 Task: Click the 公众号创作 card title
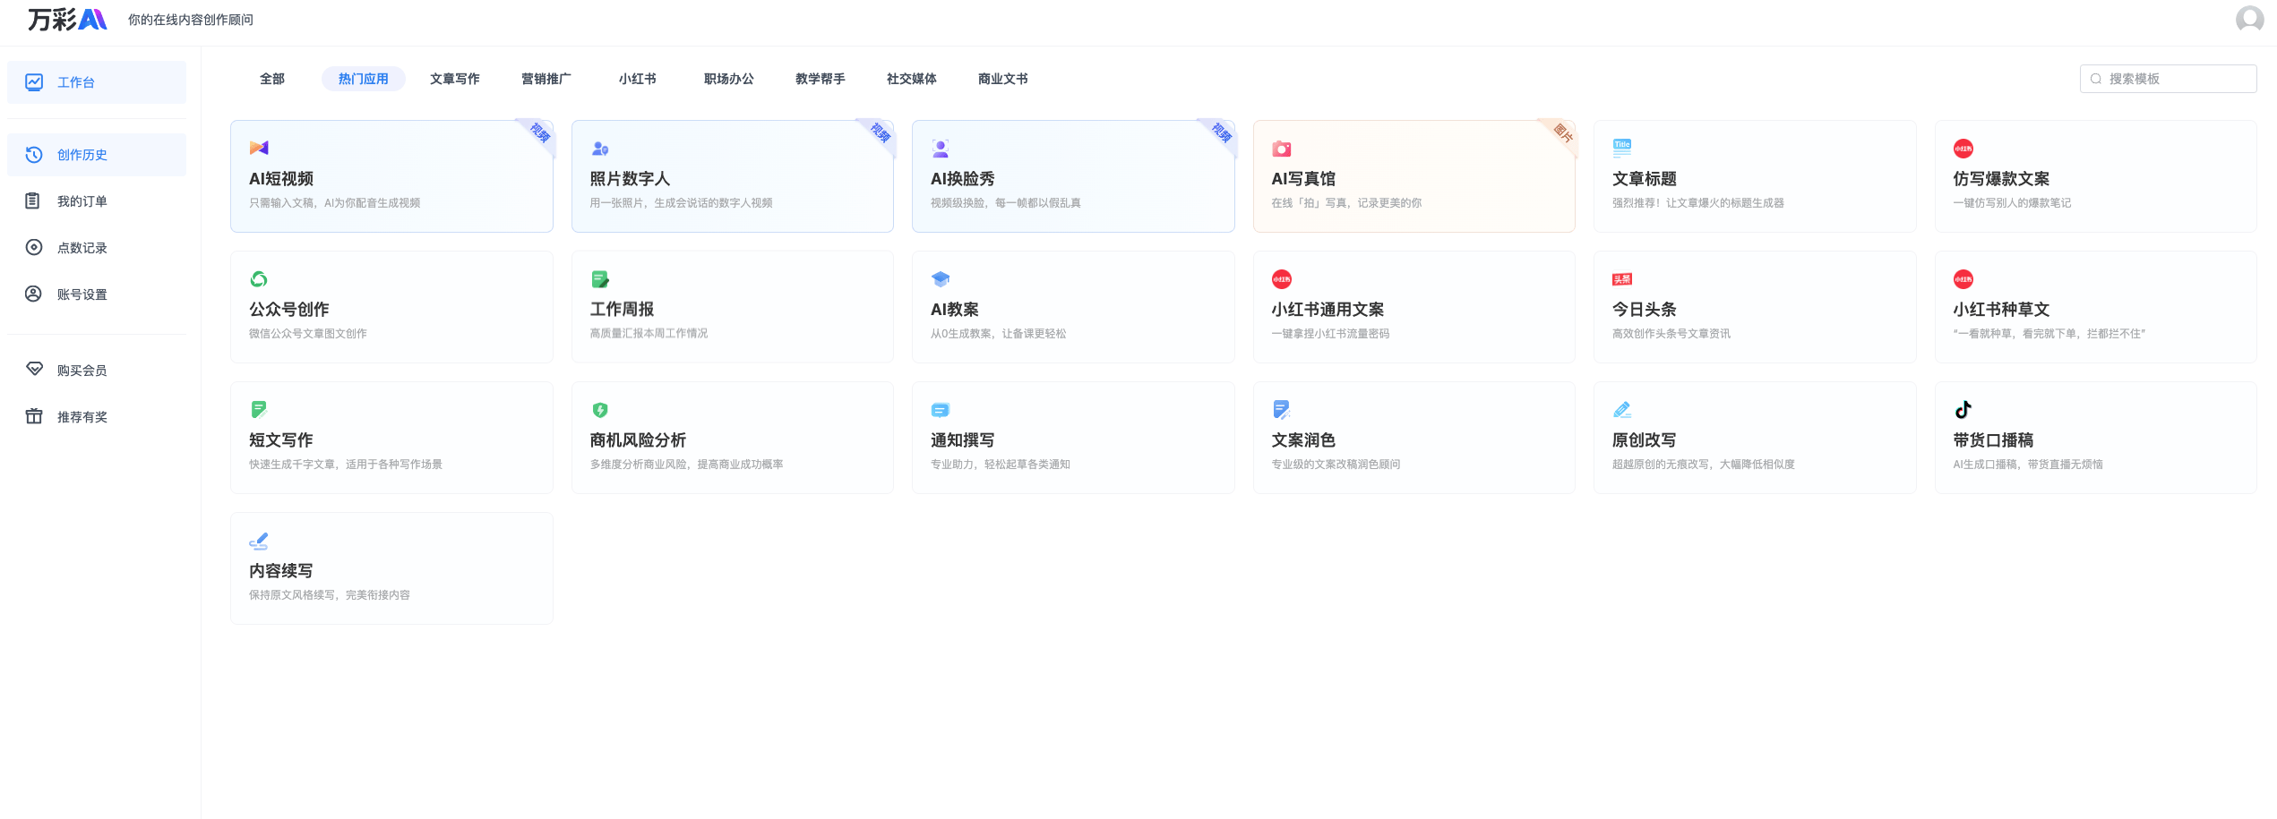pyautogui.click(x=289, y=310)
